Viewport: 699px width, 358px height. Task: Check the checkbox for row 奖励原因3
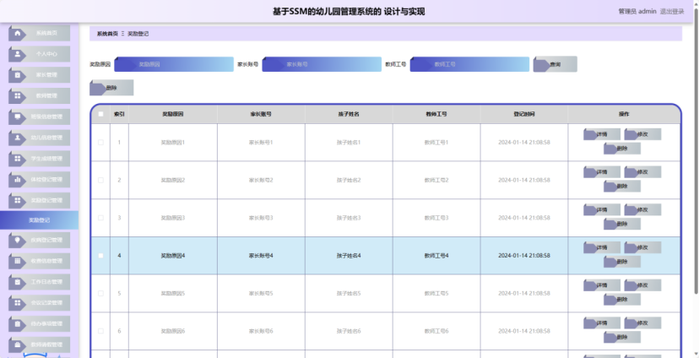100,218
